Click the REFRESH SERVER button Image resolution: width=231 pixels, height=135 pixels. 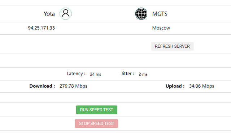[173, 46]
